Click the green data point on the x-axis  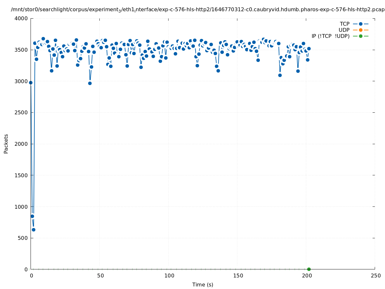click(309, 269)
